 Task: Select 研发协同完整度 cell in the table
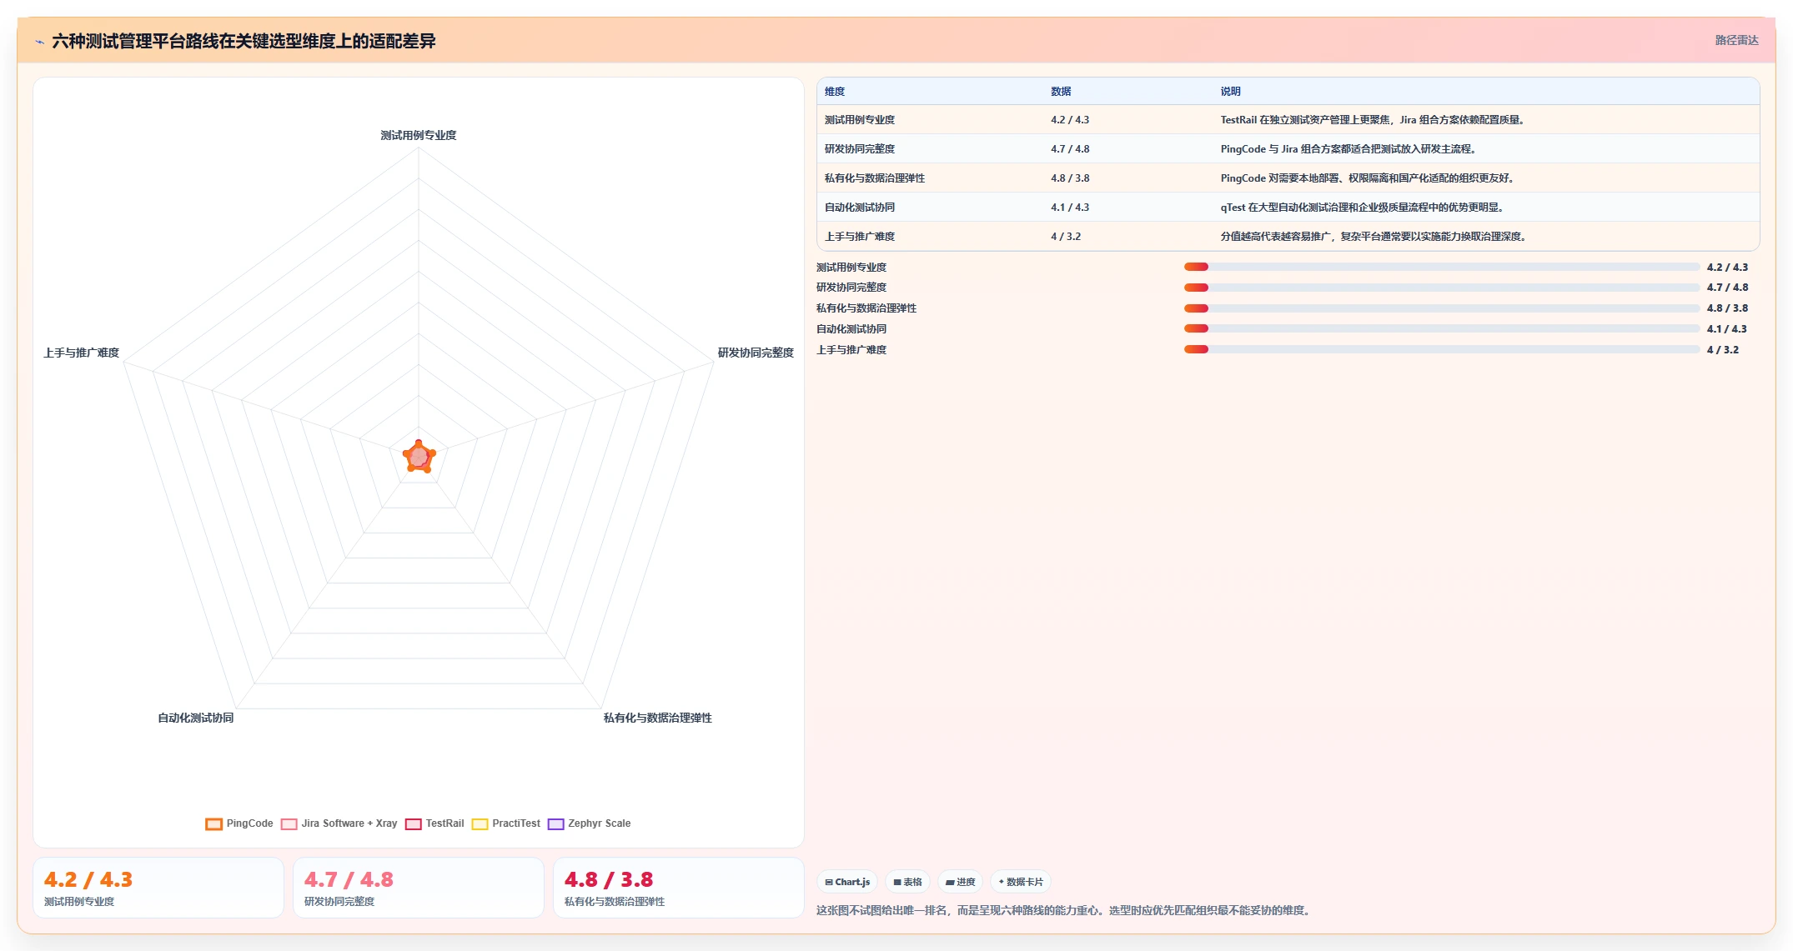pos(860,149)
